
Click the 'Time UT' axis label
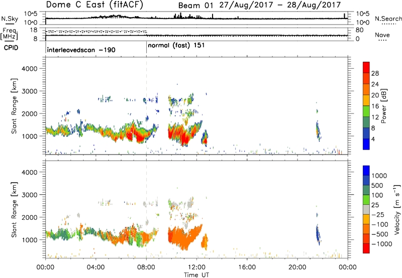tap(196, 275)
